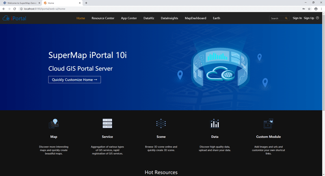Close the Welcome to SuperMap iServer tab
Screen dimensions: 325x176
click(39, 3)
